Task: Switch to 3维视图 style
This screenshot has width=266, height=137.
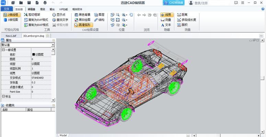Action: (x=11, y=20)
